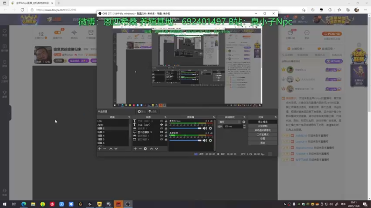Image resolution: width=371 pixels, height=208 pixels.
Task: Click Exit in OBS Controls
Action: pyautogui.click(x=262, y=143)
